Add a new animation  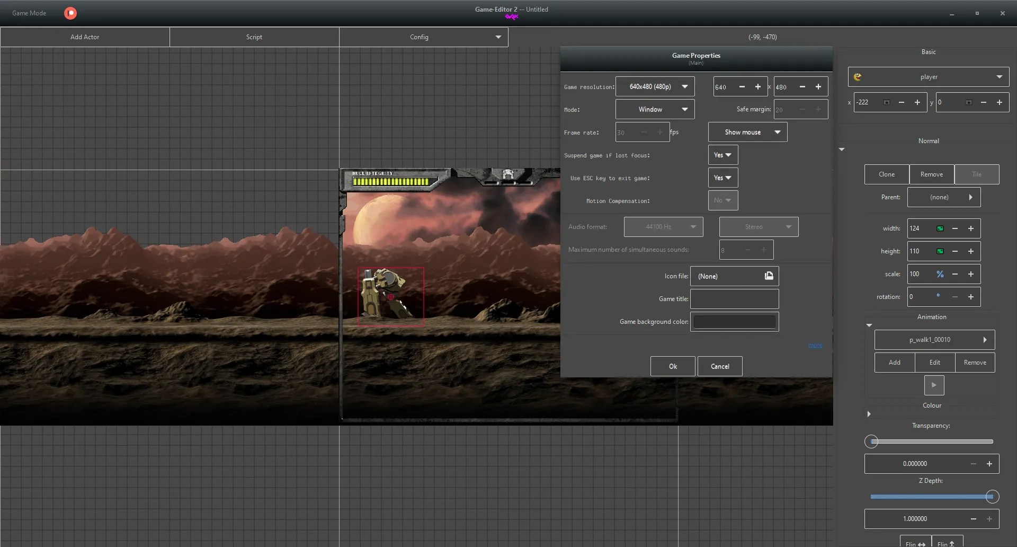[895, 363]
